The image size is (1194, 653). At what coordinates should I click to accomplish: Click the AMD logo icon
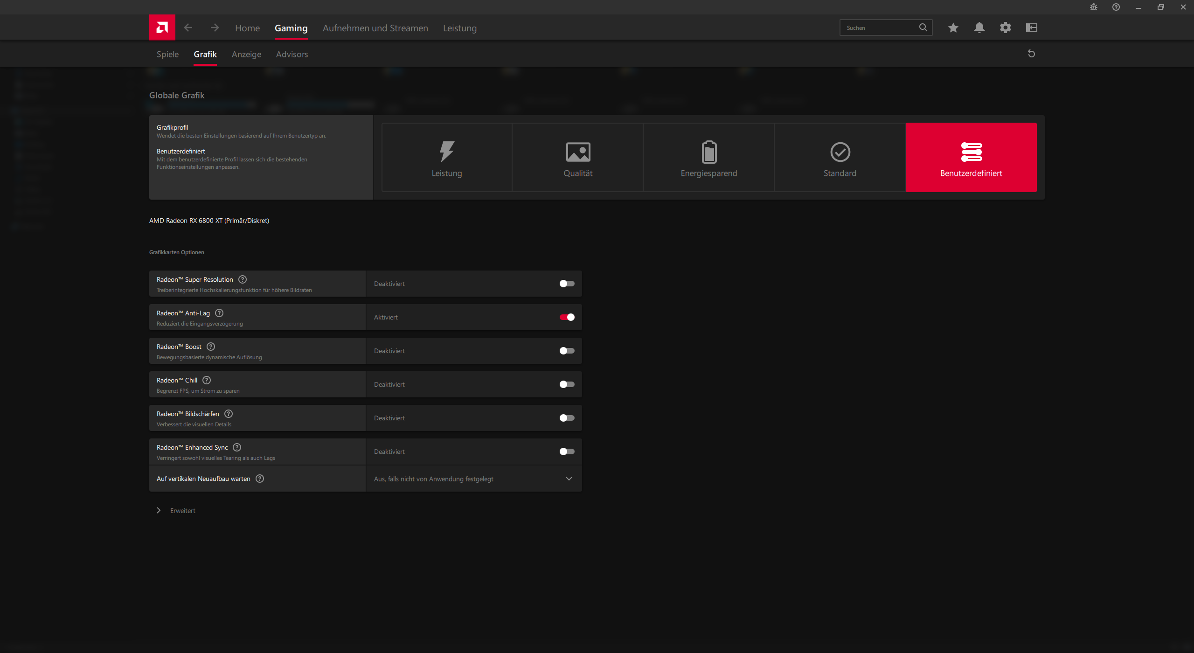[162, 28]
